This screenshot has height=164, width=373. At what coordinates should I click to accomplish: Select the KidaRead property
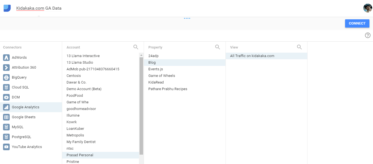coord(185,82)
